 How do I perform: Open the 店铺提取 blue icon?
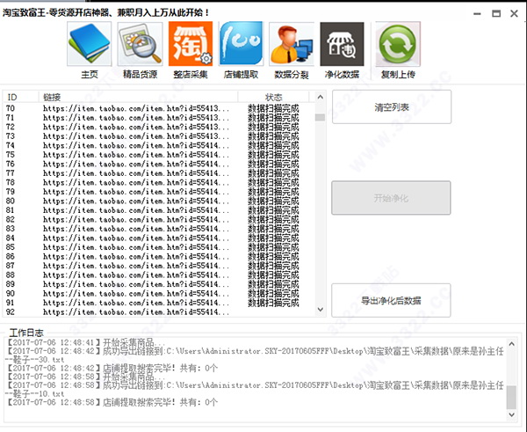(x=241, y=44)
